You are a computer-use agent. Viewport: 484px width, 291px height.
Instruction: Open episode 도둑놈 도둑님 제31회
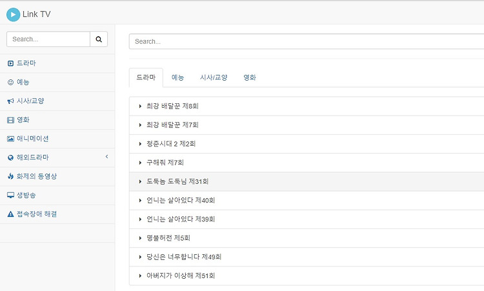(x=177, y=181)
